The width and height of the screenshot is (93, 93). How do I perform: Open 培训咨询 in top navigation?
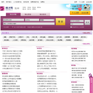[x=26, y=2]
